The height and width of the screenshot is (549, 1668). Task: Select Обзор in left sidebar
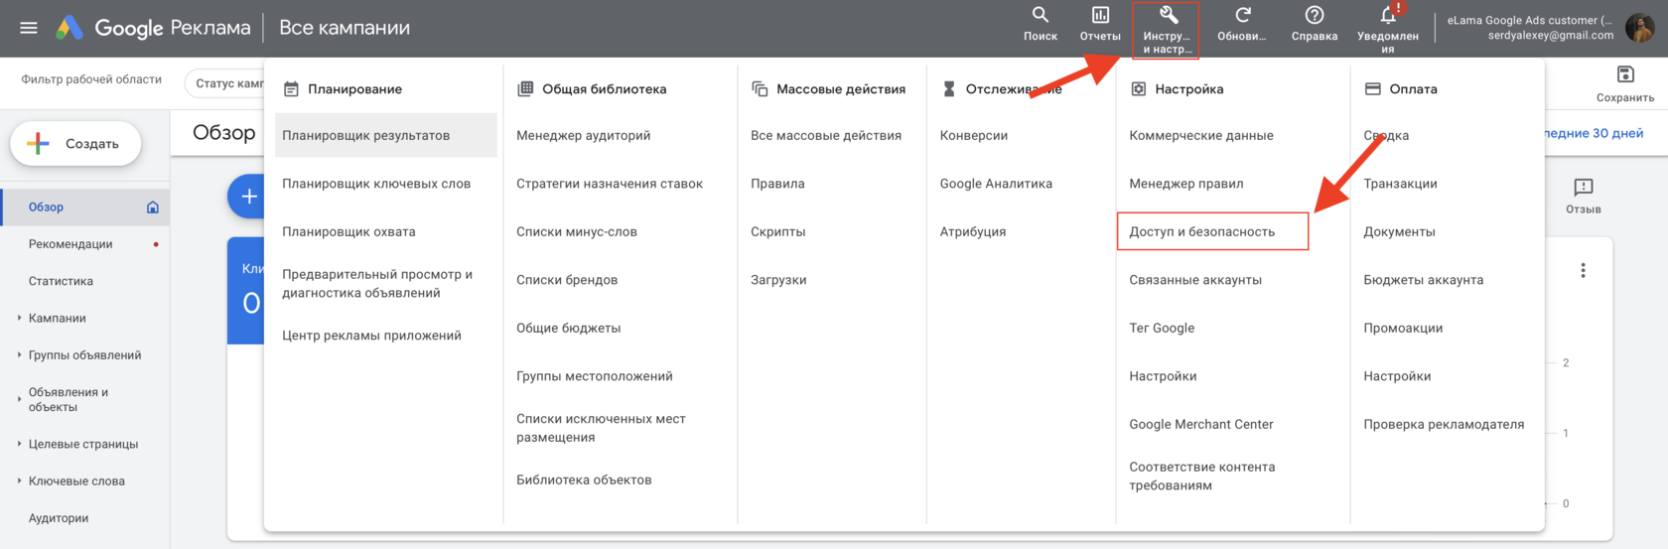click(84, 207)
